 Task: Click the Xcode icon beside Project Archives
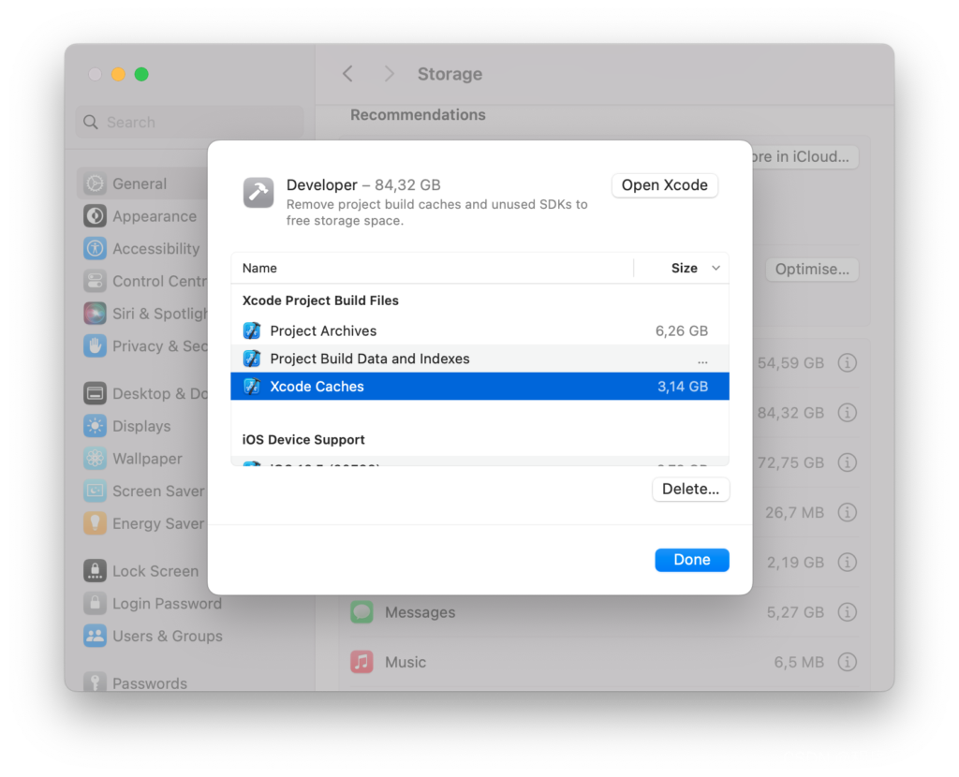(x=252, y=330)
